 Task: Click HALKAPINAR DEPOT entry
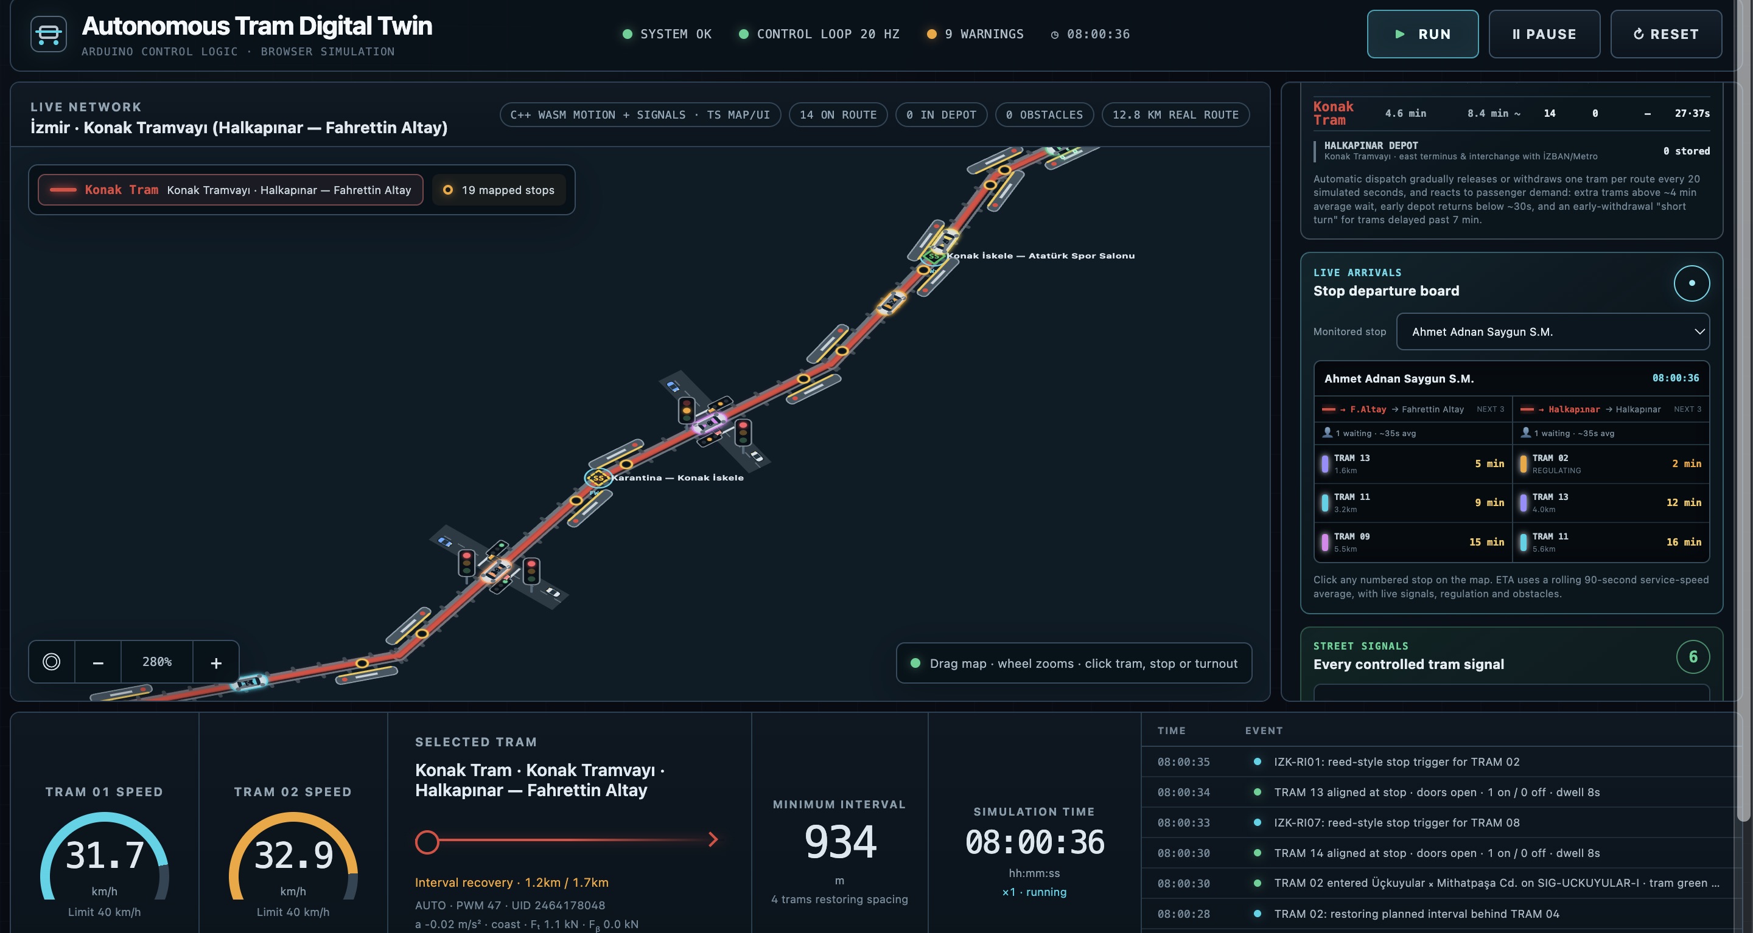coord(1511,150)
